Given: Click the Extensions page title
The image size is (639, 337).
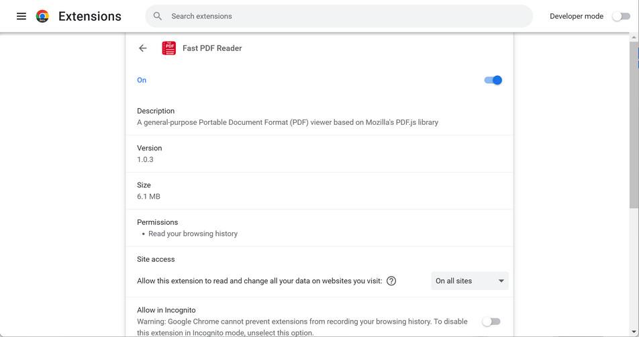Looking at the screenshot, I should 90,16.
